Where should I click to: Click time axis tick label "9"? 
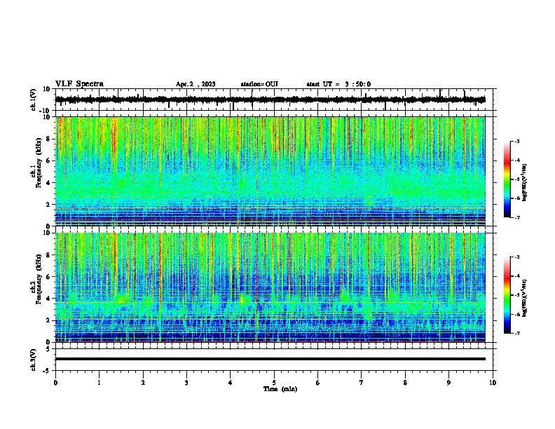click(x=448, y=383)
